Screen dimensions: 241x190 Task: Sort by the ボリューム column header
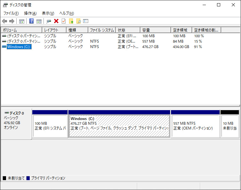tap(21, 30)
